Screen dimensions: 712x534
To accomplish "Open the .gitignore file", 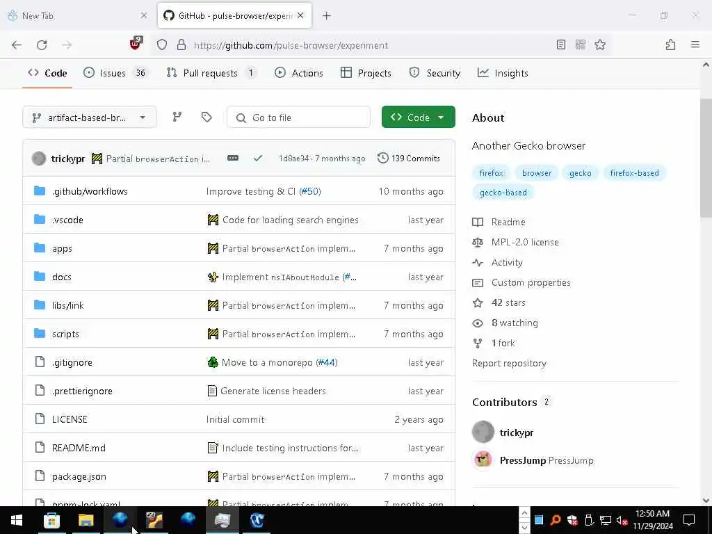I will click(72, 363).
